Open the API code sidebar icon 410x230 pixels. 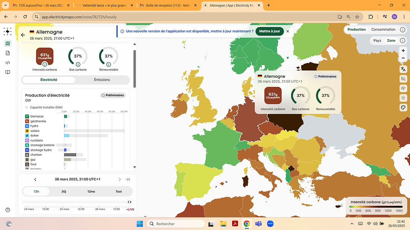pyautogui.click(x=8, y=63)
